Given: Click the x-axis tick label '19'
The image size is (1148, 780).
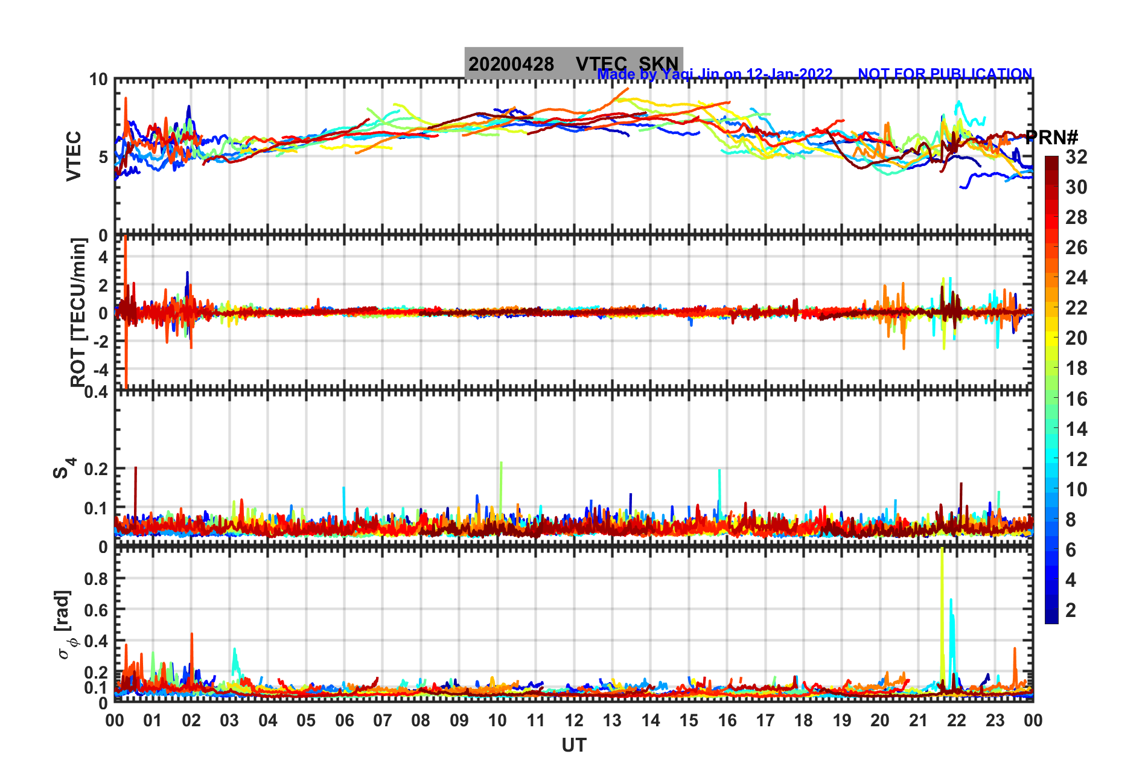Looking at the screenshot, I should coord(842,720).
